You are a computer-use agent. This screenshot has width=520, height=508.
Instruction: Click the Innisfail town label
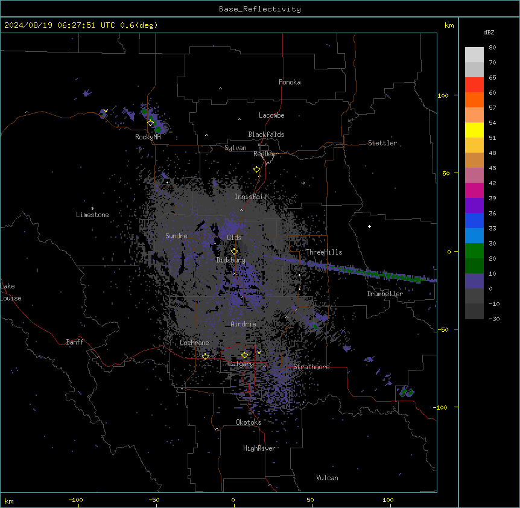[250, 197]
